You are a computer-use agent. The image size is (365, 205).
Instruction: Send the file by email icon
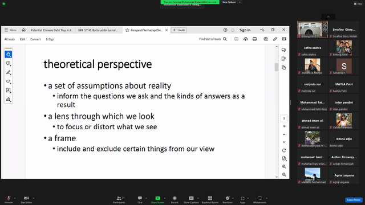(x=284, y=39)
